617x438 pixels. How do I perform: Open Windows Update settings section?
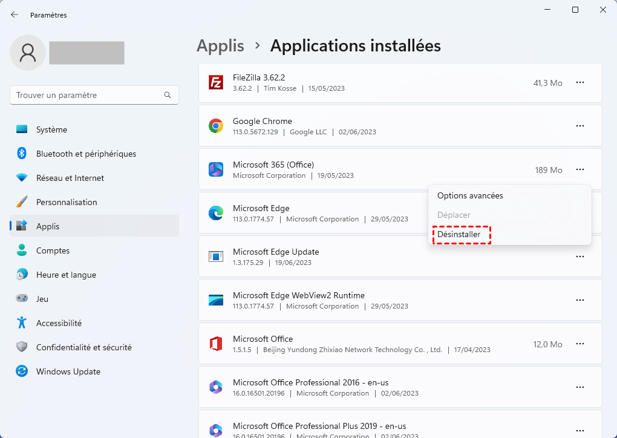(68, 371)
